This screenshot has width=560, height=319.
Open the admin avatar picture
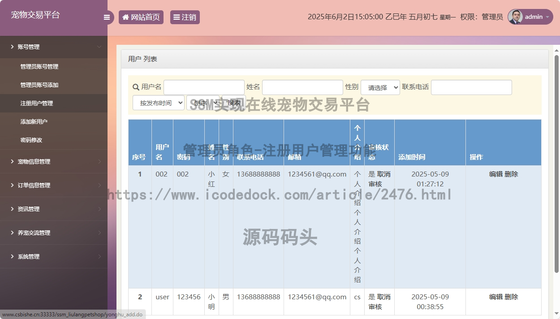515,17
